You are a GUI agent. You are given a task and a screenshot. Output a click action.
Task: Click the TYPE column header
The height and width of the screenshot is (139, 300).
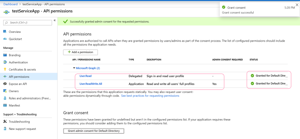pyautogui.click(x=131, y=60)
